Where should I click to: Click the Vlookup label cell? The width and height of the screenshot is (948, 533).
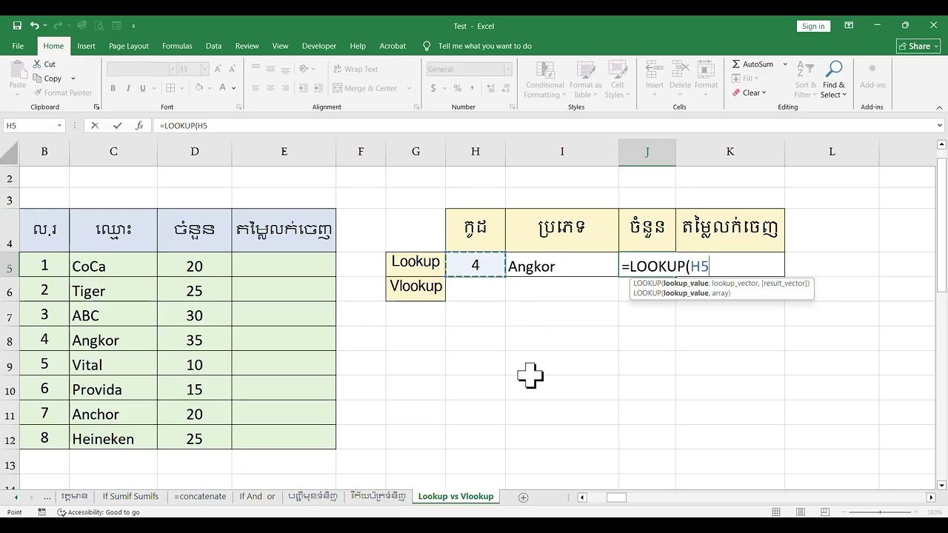[415, 287]
